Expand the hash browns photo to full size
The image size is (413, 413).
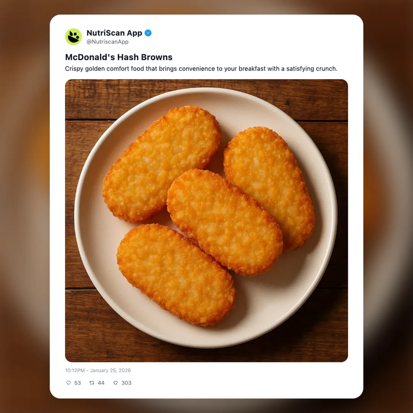(206, 220)
